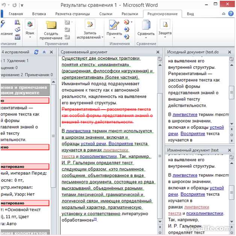Open the Вид ribbon tab
The width and height of the screenshot is (236, 236).
190,14
